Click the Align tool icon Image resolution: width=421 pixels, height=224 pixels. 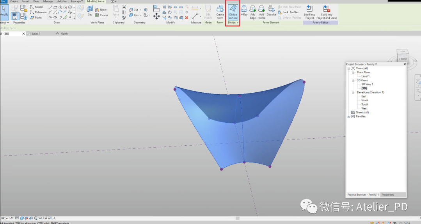(156, 9)
